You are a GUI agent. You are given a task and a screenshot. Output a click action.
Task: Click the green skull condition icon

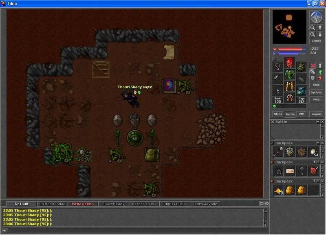click(x=274, y=106)
